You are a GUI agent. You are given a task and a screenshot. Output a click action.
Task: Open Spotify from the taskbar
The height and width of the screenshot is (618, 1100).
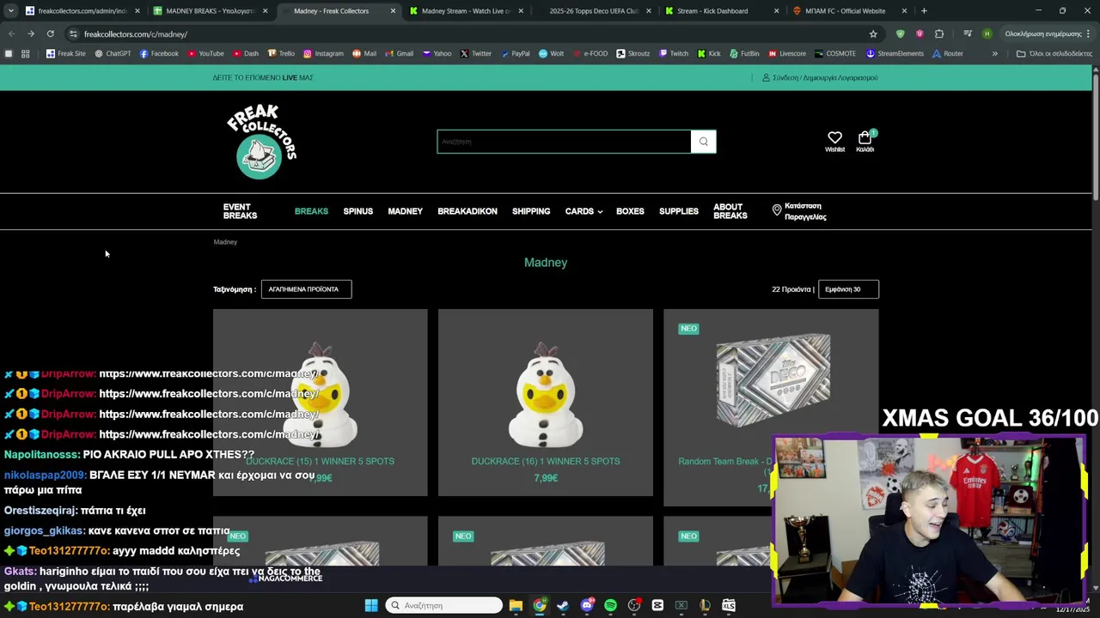pyautogui.click(x=610, y=605)
